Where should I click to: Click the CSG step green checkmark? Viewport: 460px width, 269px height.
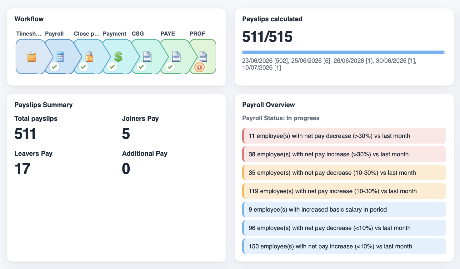pos(141,67)
